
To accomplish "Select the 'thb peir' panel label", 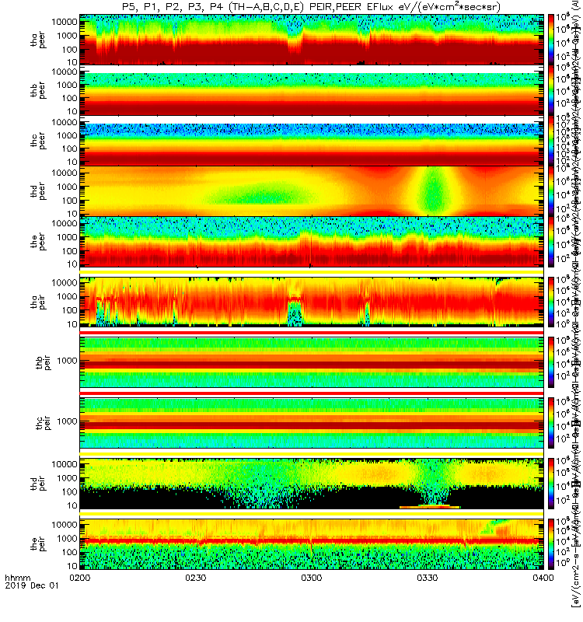I will tap(44, 362).
